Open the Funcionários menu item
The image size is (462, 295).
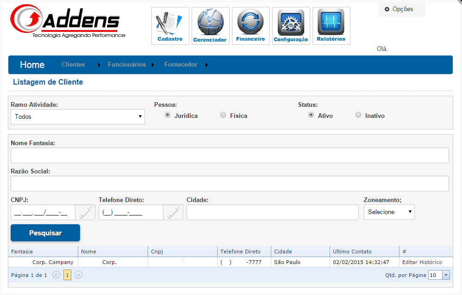tap(127, 65)
